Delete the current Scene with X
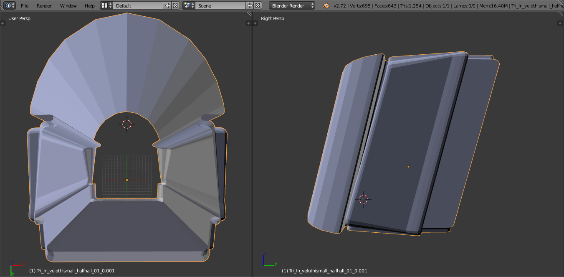 click(258, 5)
